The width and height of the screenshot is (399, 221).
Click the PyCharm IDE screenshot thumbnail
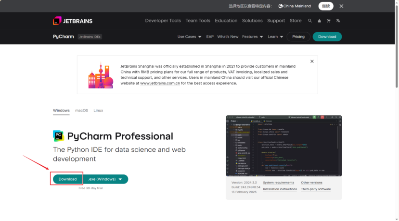point(283,146)
